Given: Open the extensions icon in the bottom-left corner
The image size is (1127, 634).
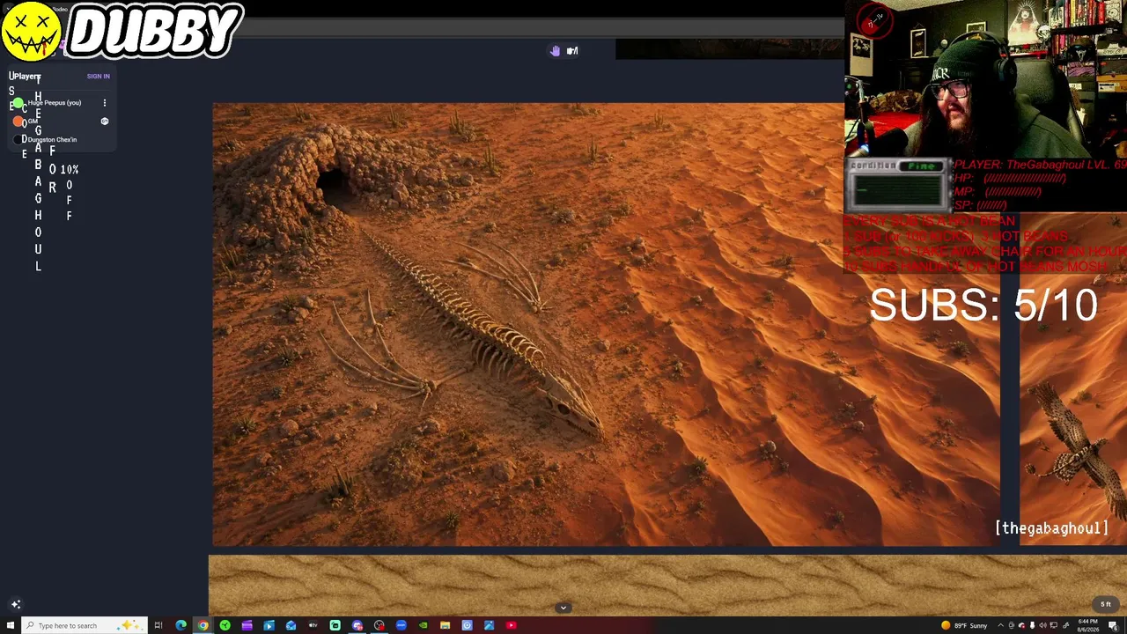Looking at the screenshot, I should (15, 604).
